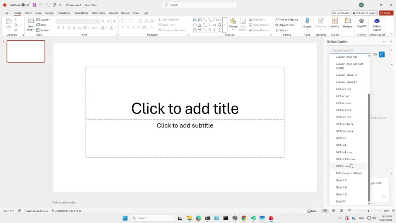
Task: Open the Section dropdown
Action: (x=43, y=30)
